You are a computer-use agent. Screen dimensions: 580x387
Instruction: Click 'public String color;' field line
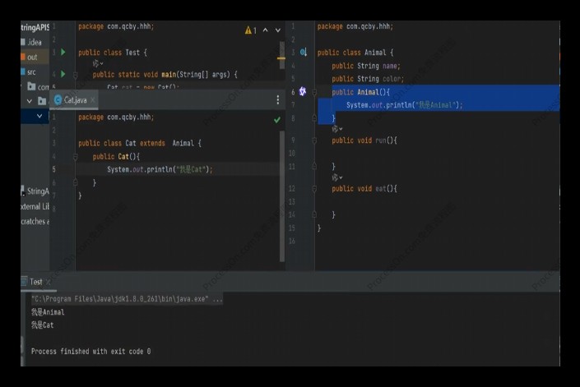368,79
